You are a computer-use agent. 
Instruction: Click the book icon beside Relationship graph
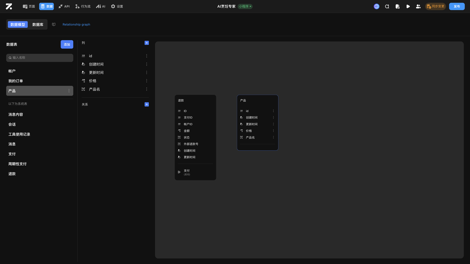[54, 25]
